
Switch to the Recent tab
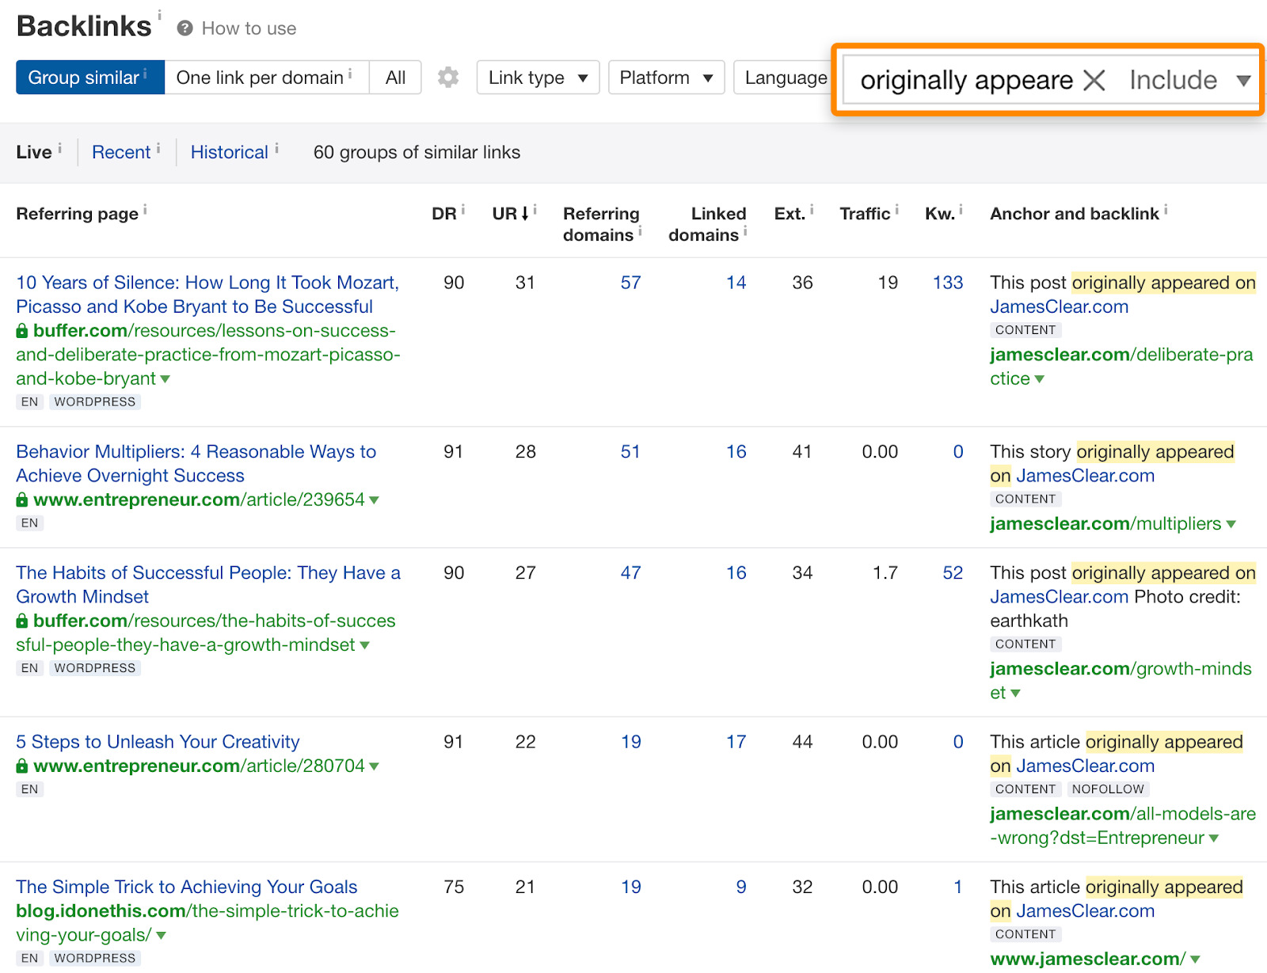[x=120, y=151]
